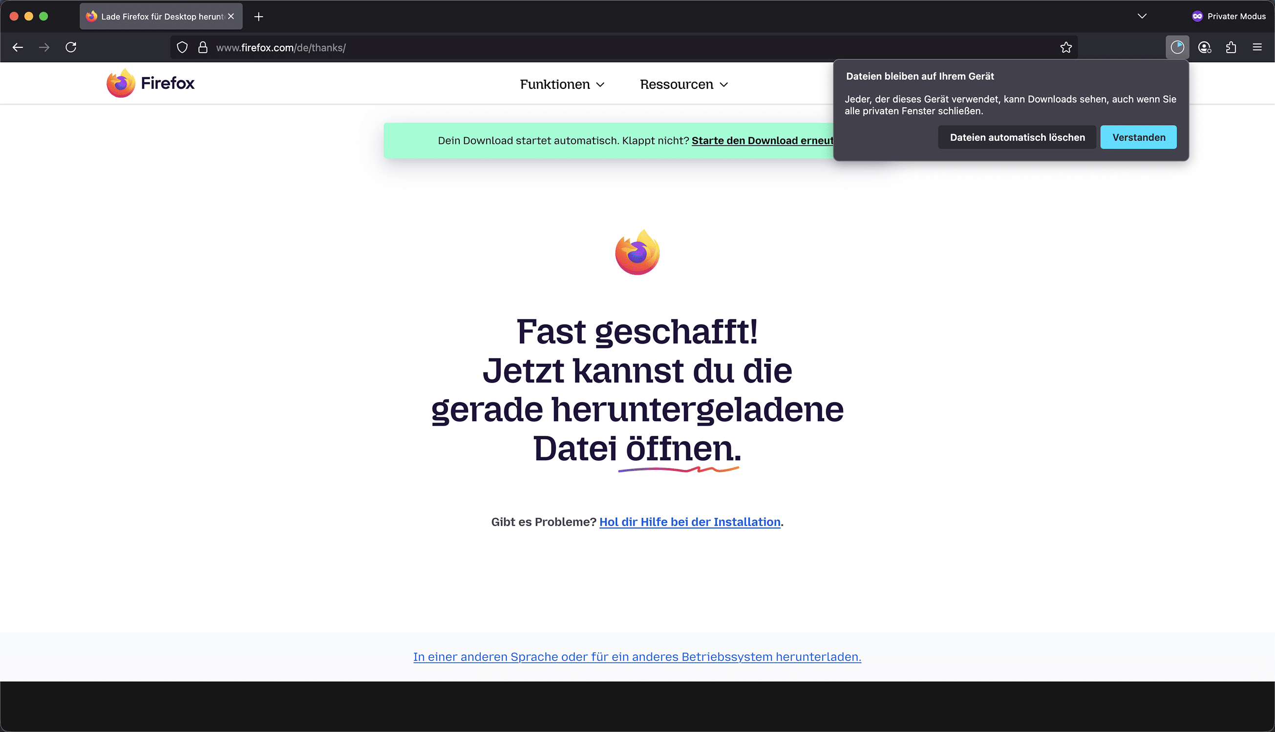List all tabs dropdown arrow
The width and height of the screenshot is (1275, 732).
1142,16
